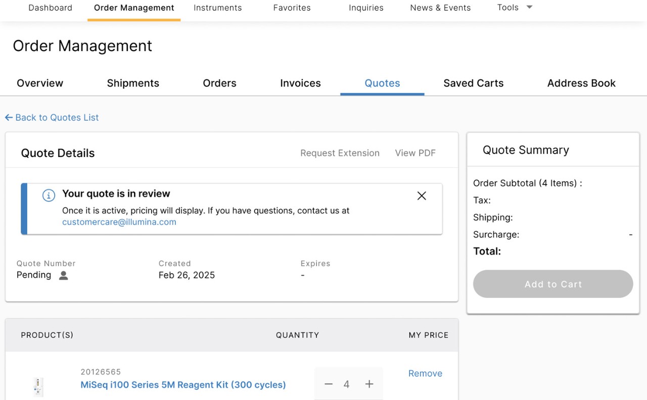The image size is (647, 400).
Task: Select Inquiries from the top navigation
Action: click(366, 8)
